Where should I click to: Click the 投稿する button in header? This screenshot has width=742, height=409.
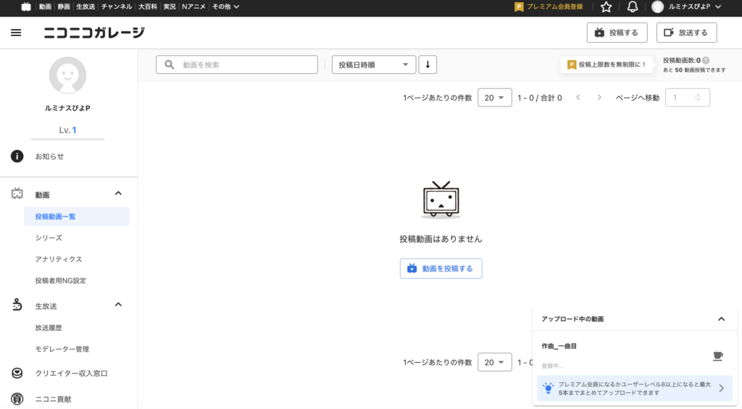[x=617, y=33]
